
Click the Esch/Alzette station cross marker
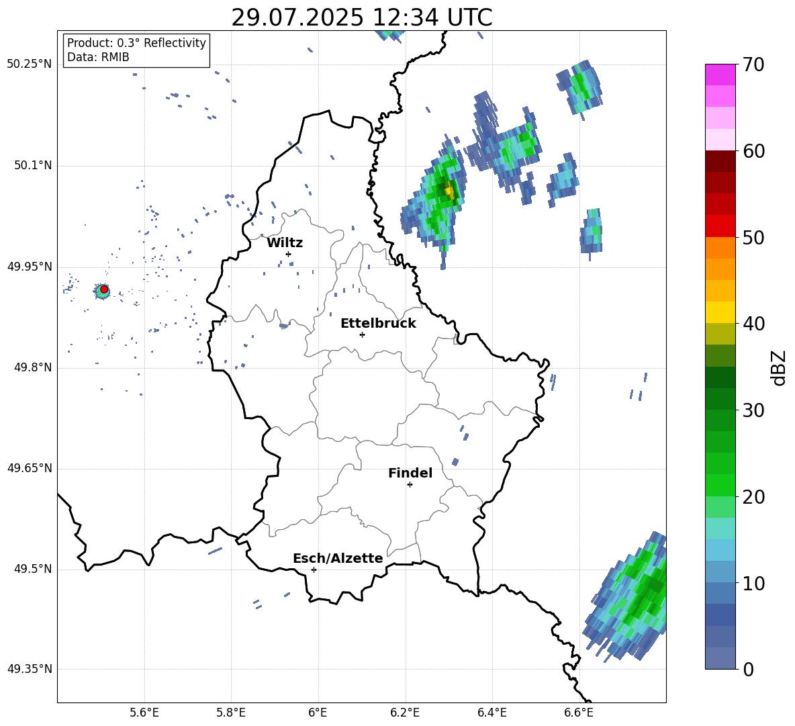click(314, 570)
